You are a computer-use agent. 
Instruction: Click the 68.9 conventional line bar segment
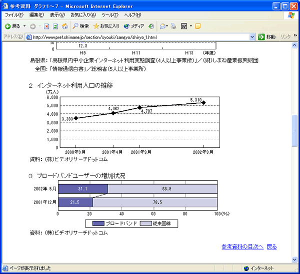pyautogui.click(x=162, y=189)
